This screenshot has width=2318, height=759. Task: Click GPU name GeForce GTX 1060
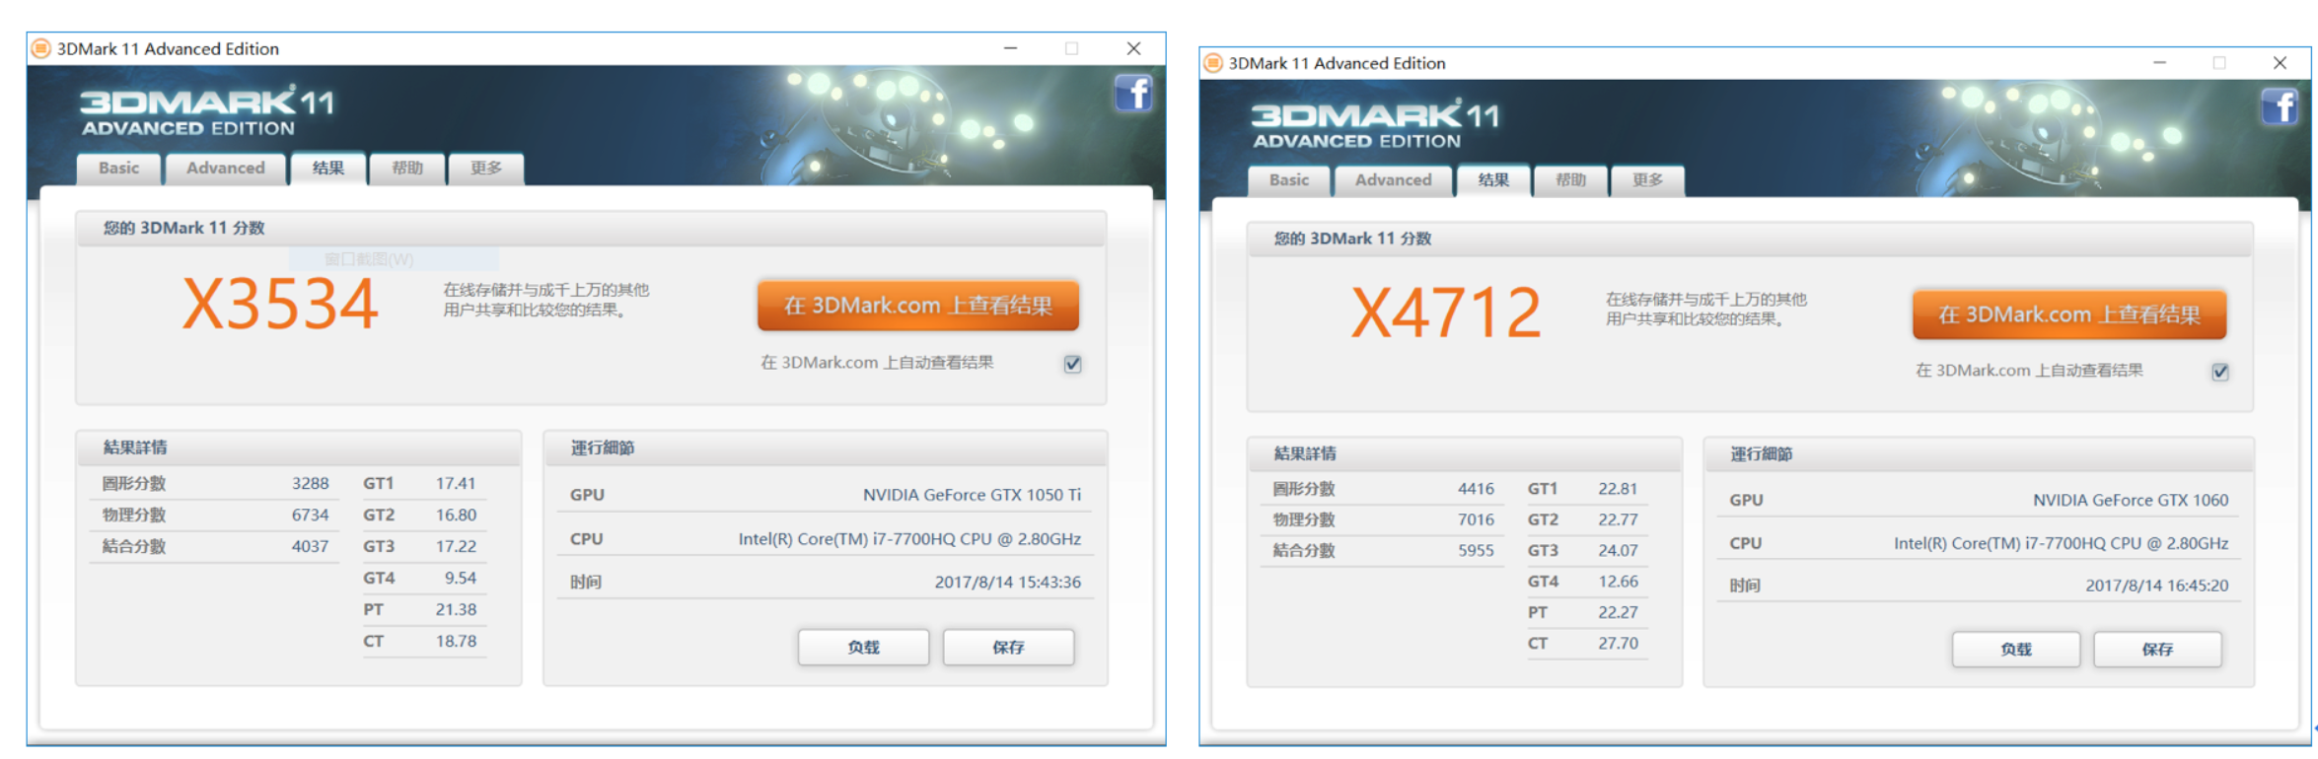[x=2131, y=501]
